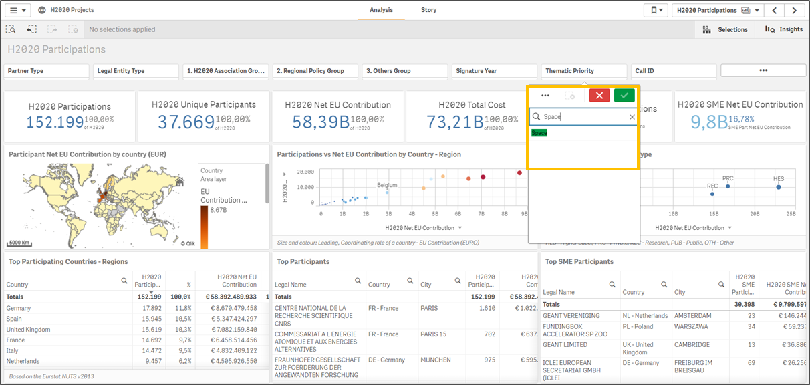Image resolution: width=810 pixels, height=385 pixels.
Task: Go to the previous sheet arrow
Action: pyautogui.click(x=775, y=10)
